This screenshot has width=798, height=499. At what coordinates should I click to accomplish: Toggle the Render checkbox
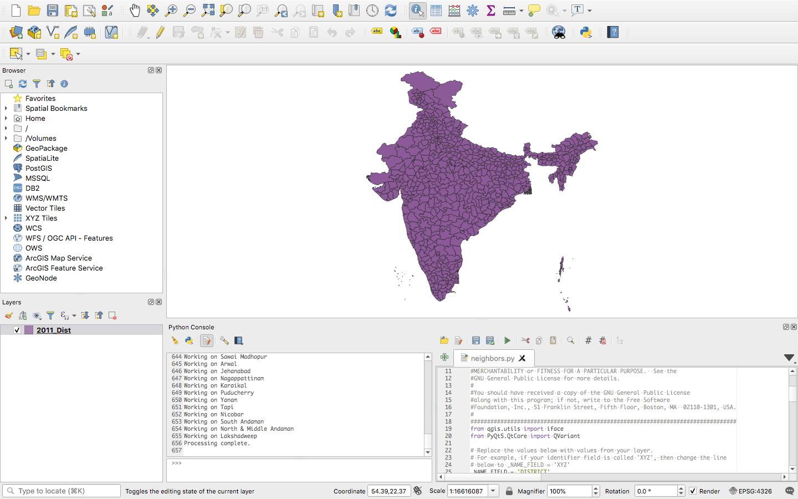pyautogui.click(x=692, y=491)
